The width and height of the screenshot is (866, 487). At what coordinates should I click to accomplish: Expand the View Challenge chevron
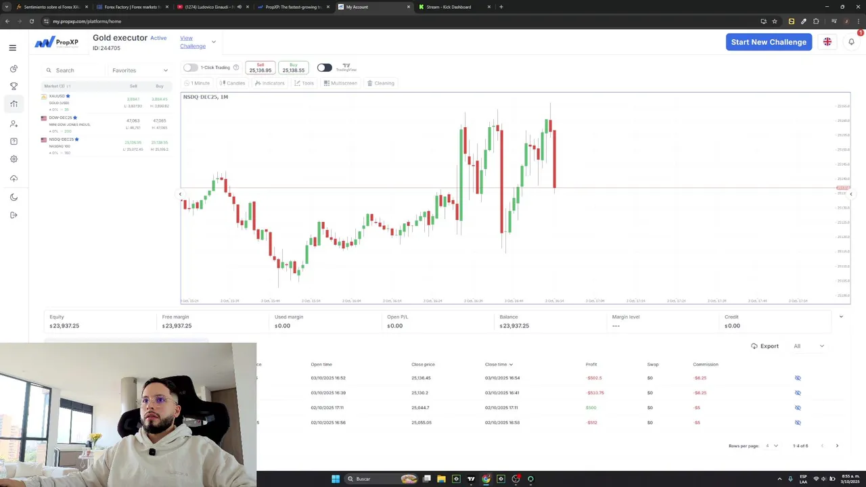[x=214, y=42]
